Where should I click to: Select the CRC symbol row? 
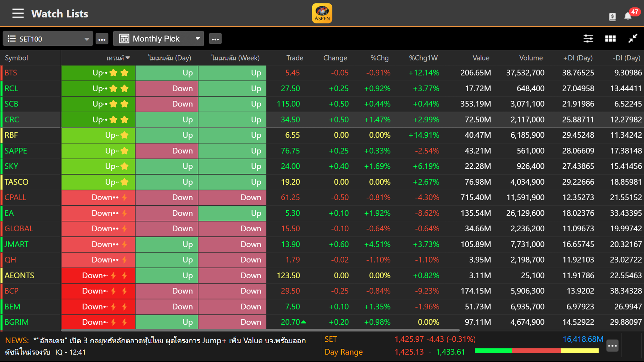point(322,120)
